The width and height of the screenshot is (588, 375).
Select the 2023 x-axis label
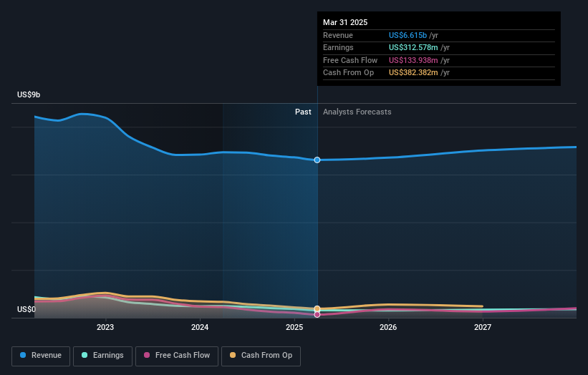(105, 327)
